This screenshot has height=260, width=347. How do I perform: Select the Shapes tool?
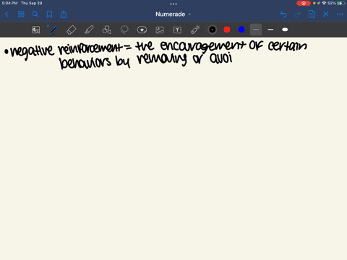pos(106,30)
